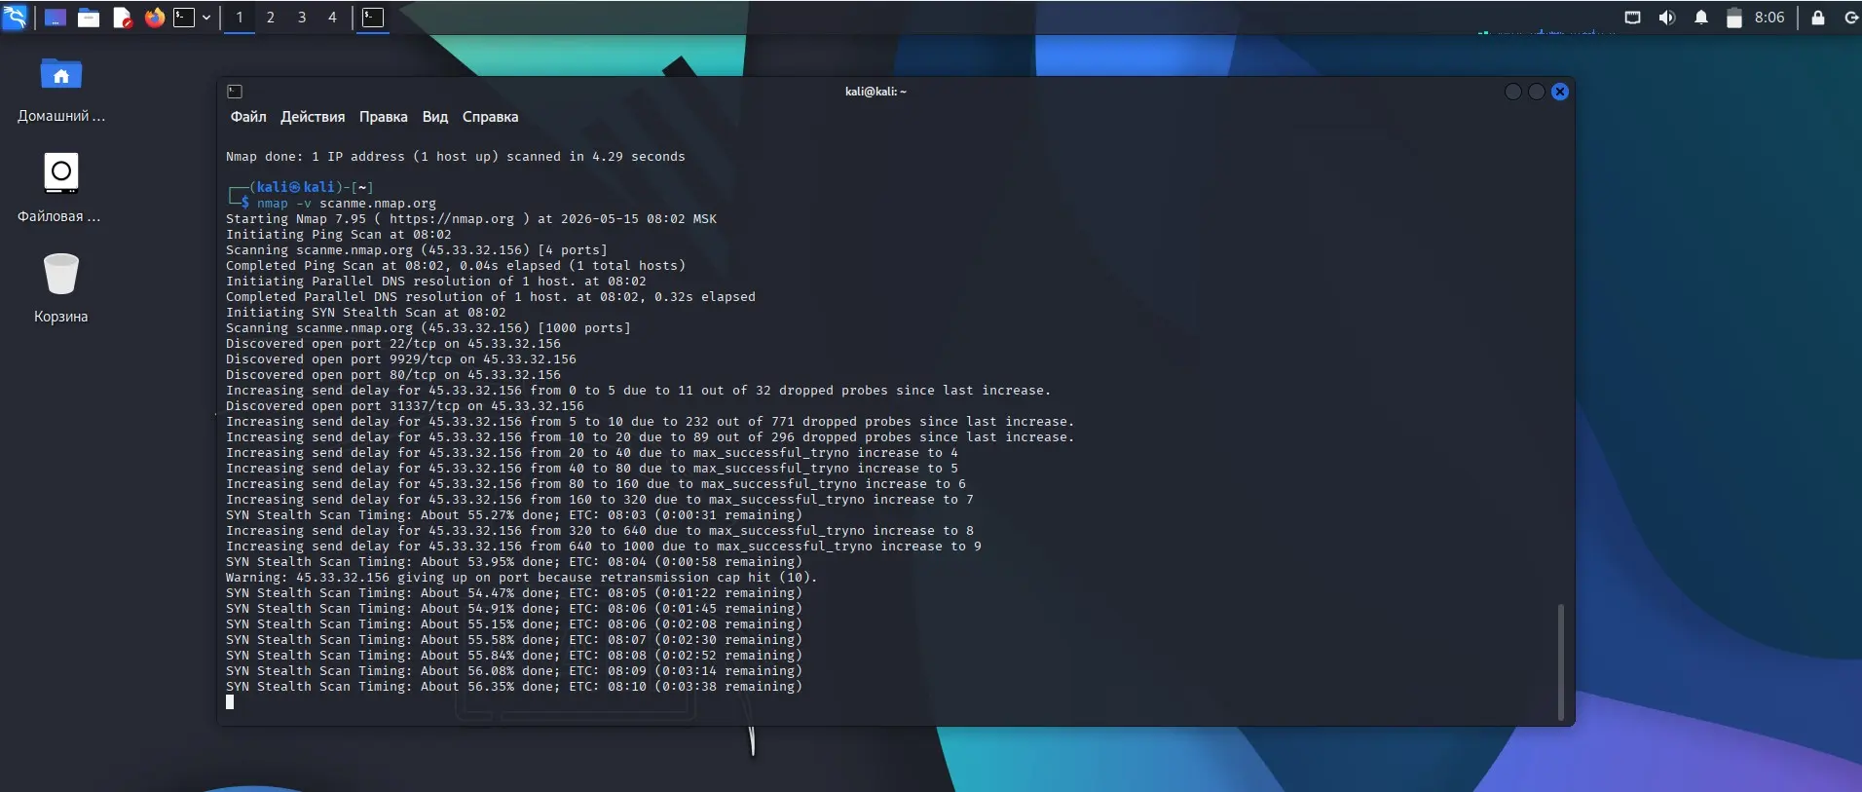Open the Правка menu

pyautogui.click(x=384, y=117)
